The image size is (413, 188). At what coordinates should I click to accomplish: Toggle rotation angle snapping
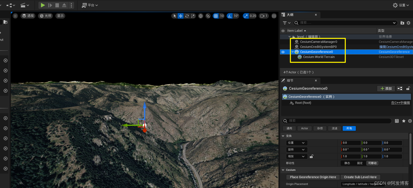[x=230, y=16]
